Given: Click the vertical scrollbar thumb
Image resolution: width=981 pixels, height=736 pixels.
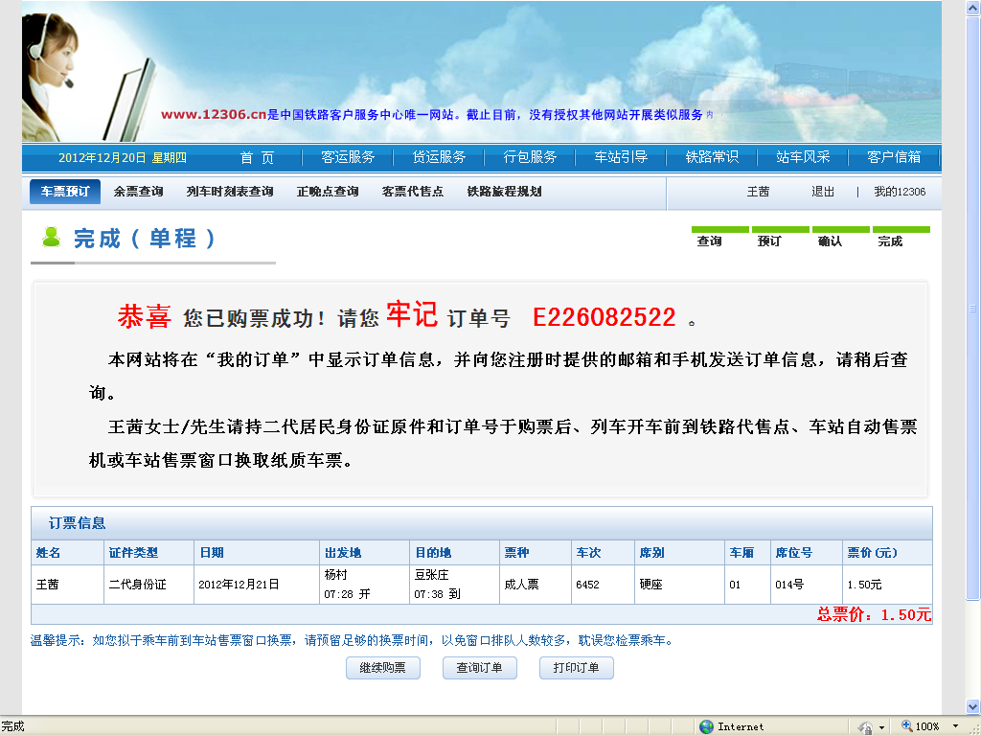Looking at the screenshot, I should tap(973, 308).
